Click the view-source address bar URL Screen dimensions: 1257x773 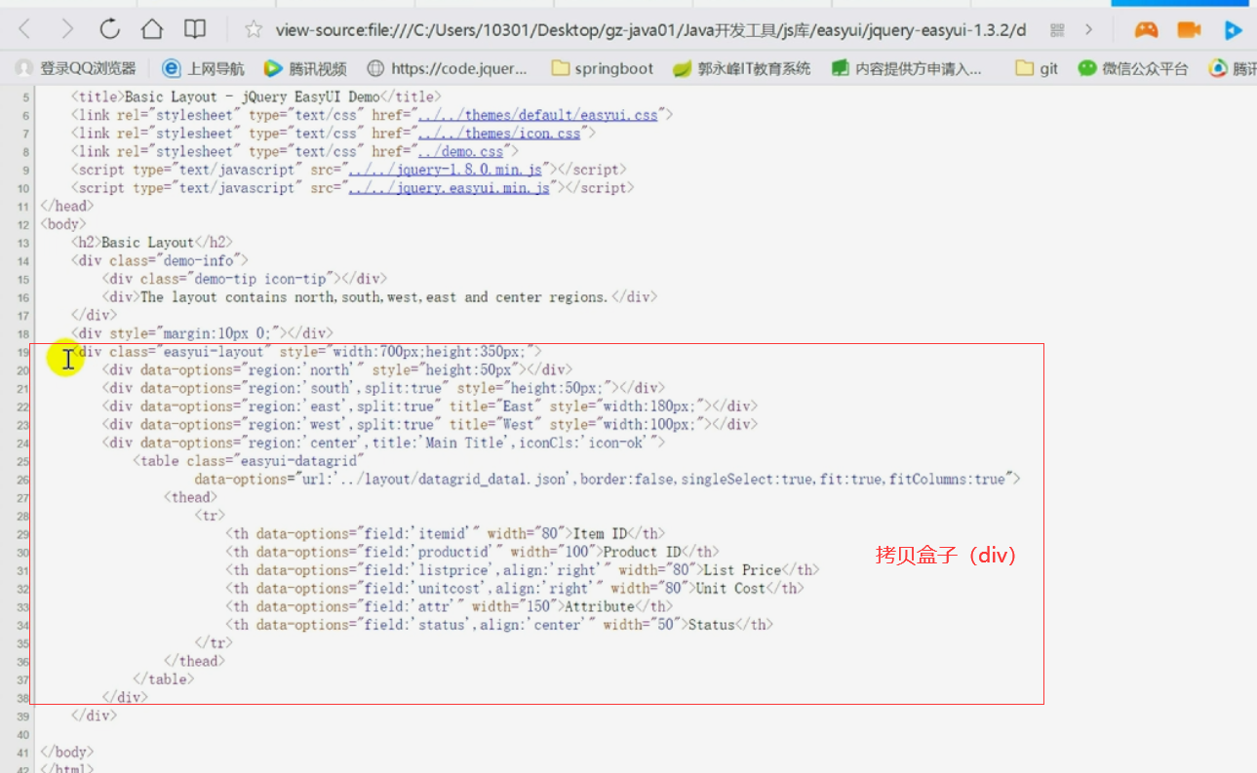pyautogui.click(x=650, y=30)
